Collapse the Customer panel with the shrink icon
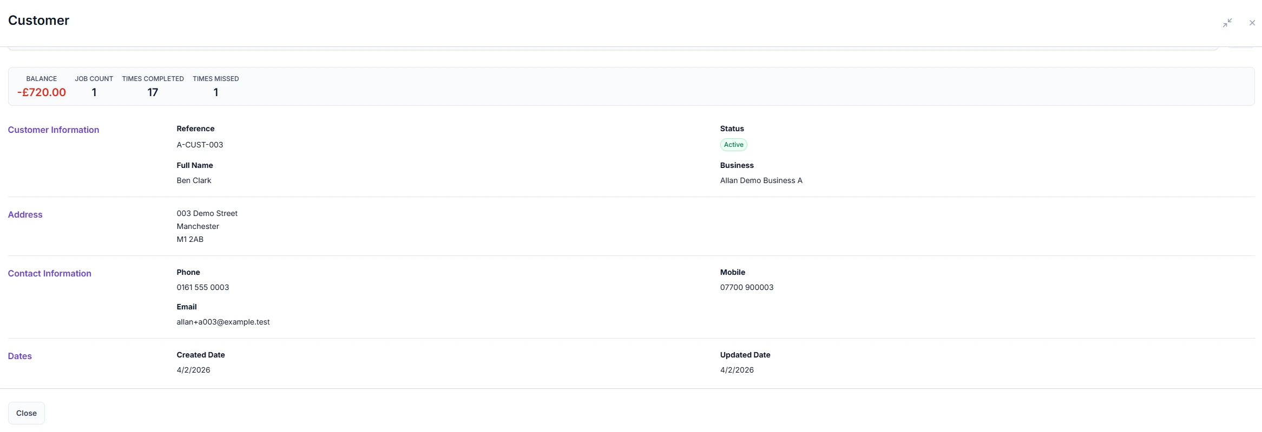The height and width of the screenshot is (432, 1262). click(1227, 23)
